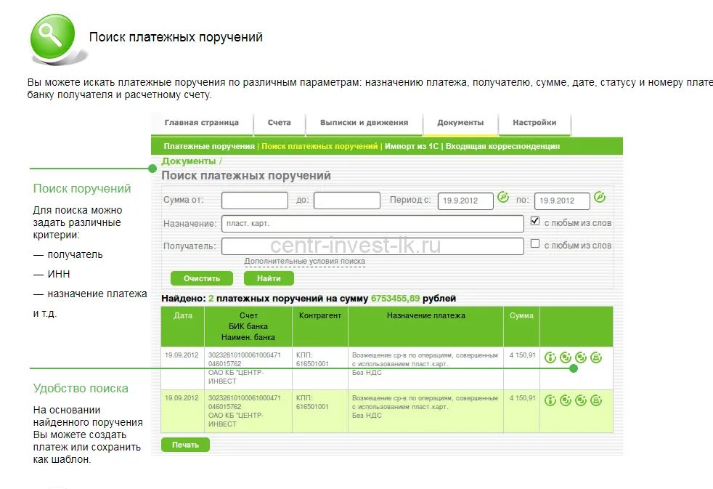Click date '19.09.2012' in highlighted second row

(x=182, y=398)
